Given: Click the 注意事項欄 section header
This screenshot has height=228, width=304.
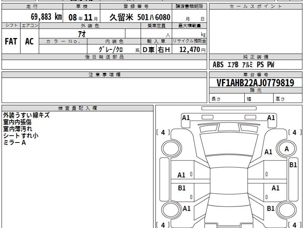Looking at the screenshot, I should tap(104, 75).
